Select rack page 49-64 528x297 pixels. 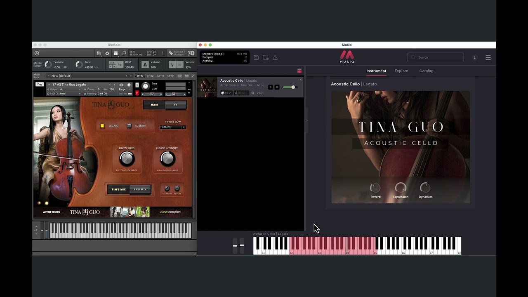(171, 76)
